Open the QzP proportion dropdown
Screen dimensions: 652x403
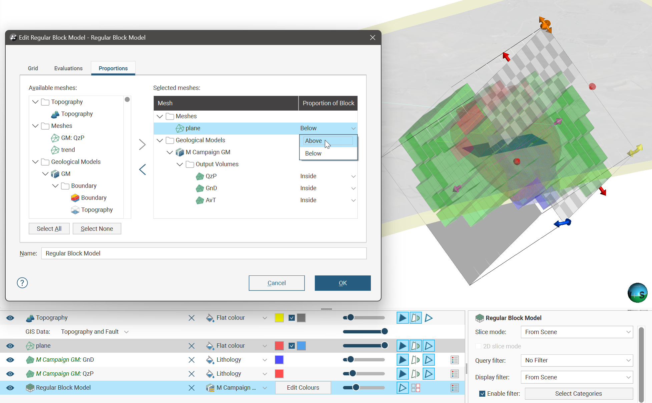(353, 176)
